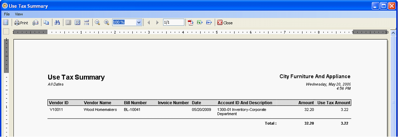This screenshot has height=137, width=398.
Task: Click the scrollbar up arrow
Action: point(393,33)
